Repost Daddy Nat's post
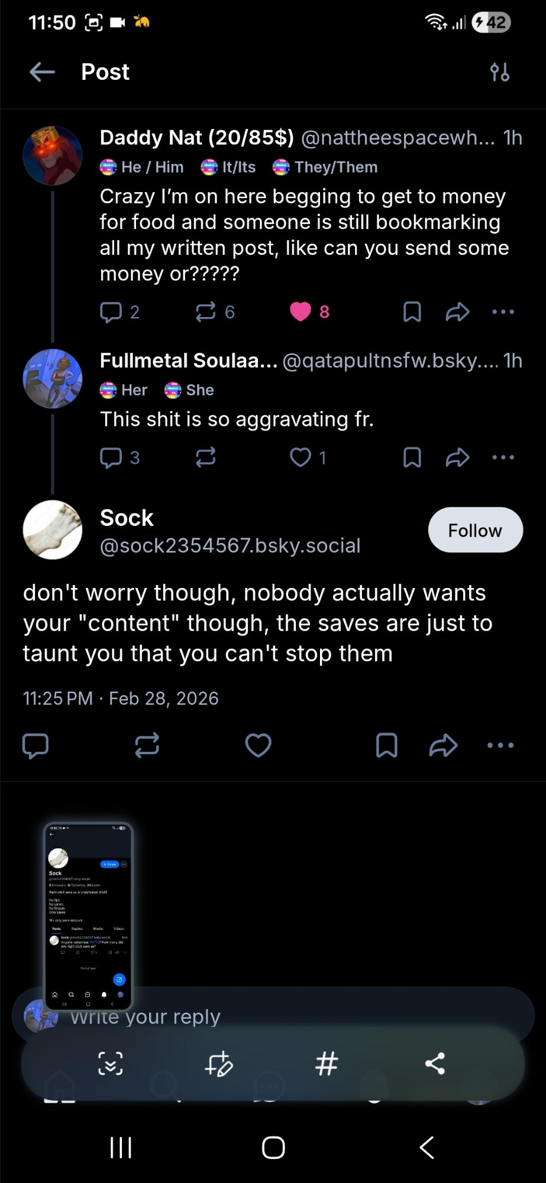The width and height of the screenshot is (546, 1183). click(x=206, y=312)
